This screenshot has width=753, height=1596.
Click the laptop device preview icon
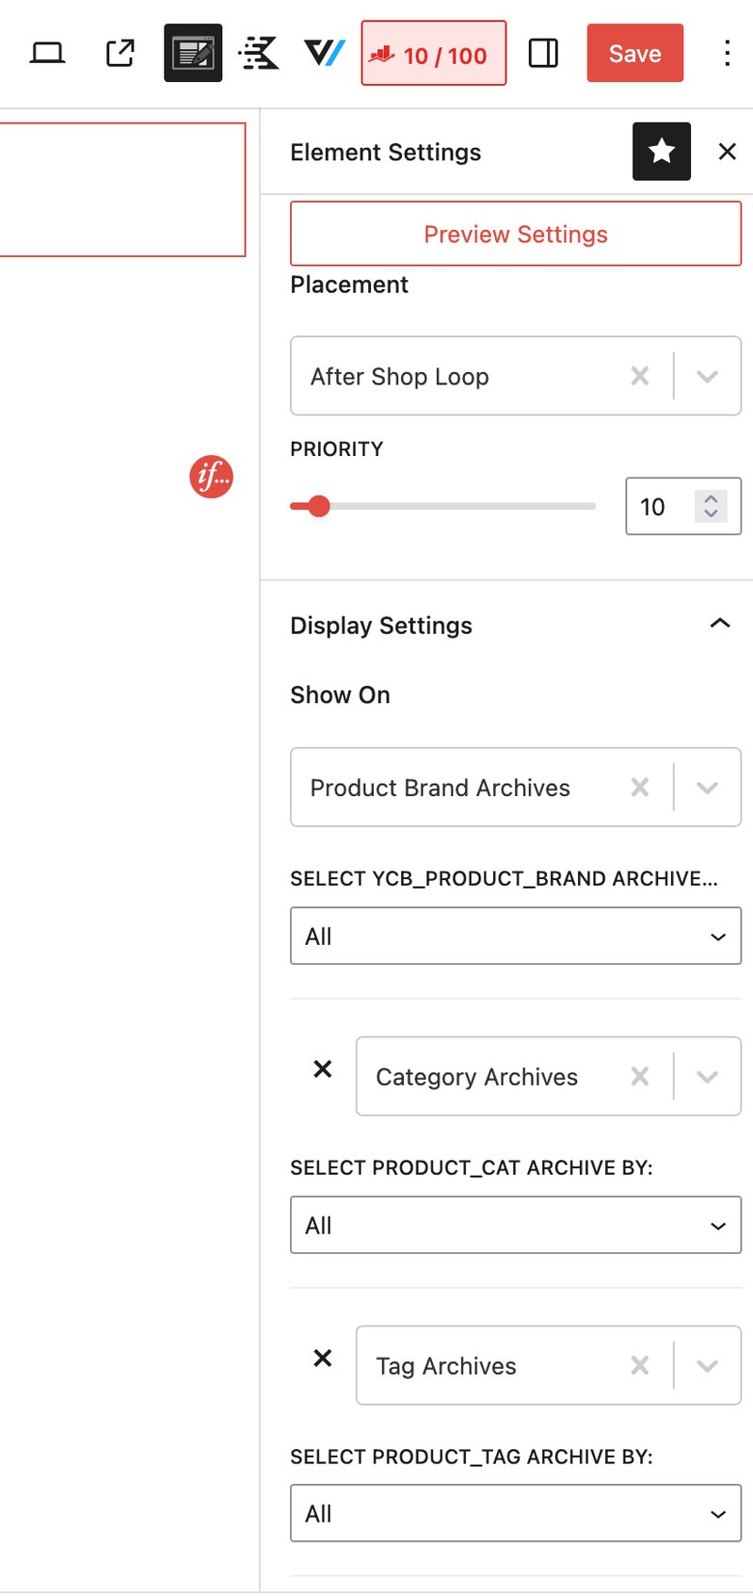point(47,53)
